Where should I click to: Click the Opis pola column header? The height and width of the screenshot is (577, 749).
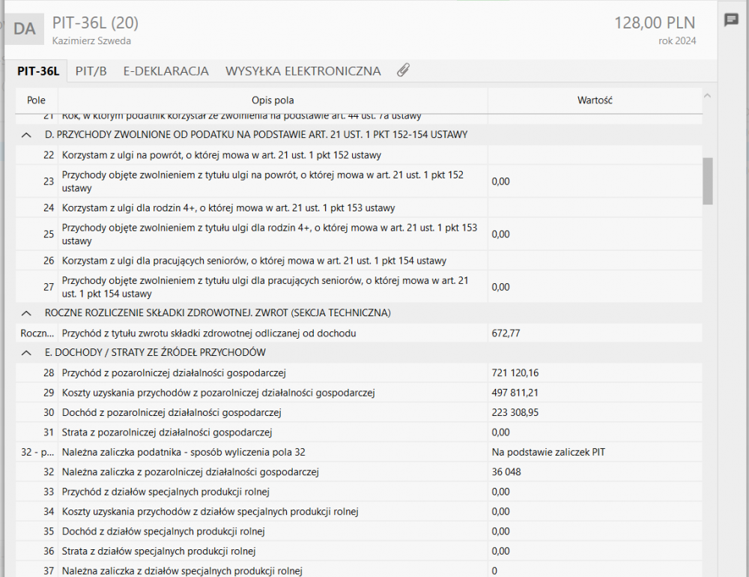273,100
